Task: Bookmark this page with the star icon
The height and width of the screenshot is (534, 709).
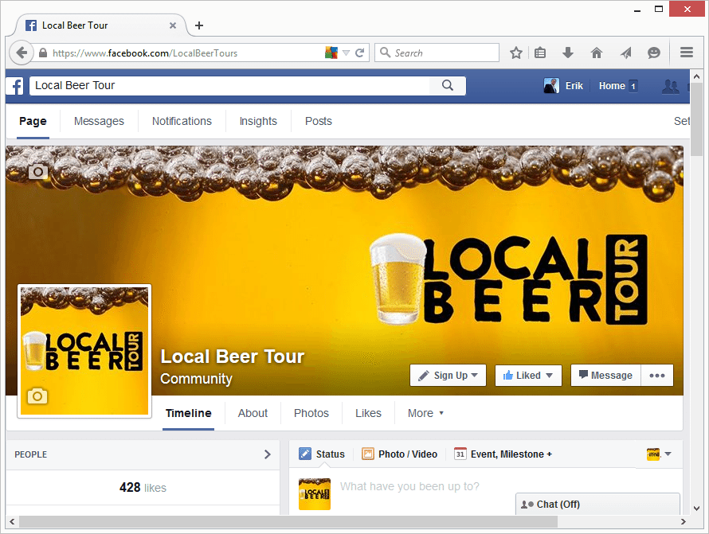Action: pyautogui.click(x=516, y=53)
